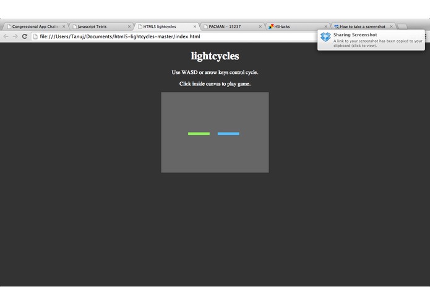Image resolution: width=430 pixels, height=305 pixels.
Task: Select the HTML5 lightcycles tab
Action: coord(166,27)
